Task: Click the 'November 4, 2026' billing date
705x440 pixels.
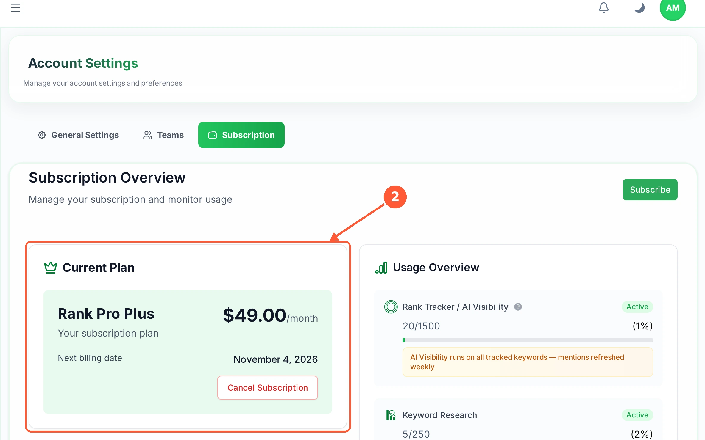Action: [276, 359]
